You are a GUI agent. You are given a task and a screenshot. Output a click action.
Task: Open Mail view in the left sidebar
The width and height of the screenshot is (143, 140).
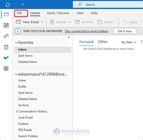(6, 14)
